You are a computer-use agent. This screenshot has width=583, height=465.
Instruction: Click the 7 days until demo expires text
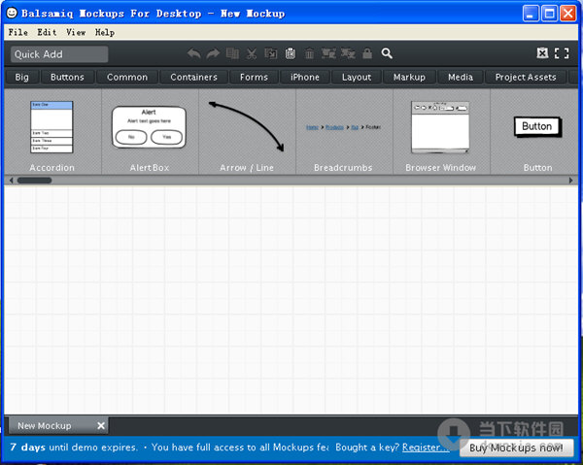(74, 448)
